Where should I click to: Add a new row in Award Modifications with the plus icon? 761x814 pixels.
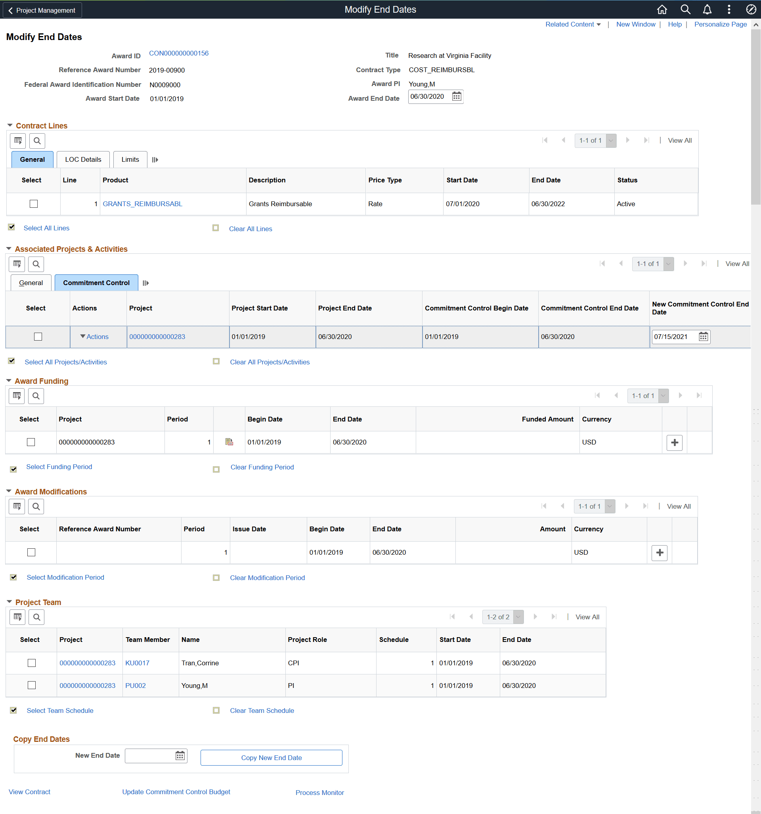[x=659, y=552]
